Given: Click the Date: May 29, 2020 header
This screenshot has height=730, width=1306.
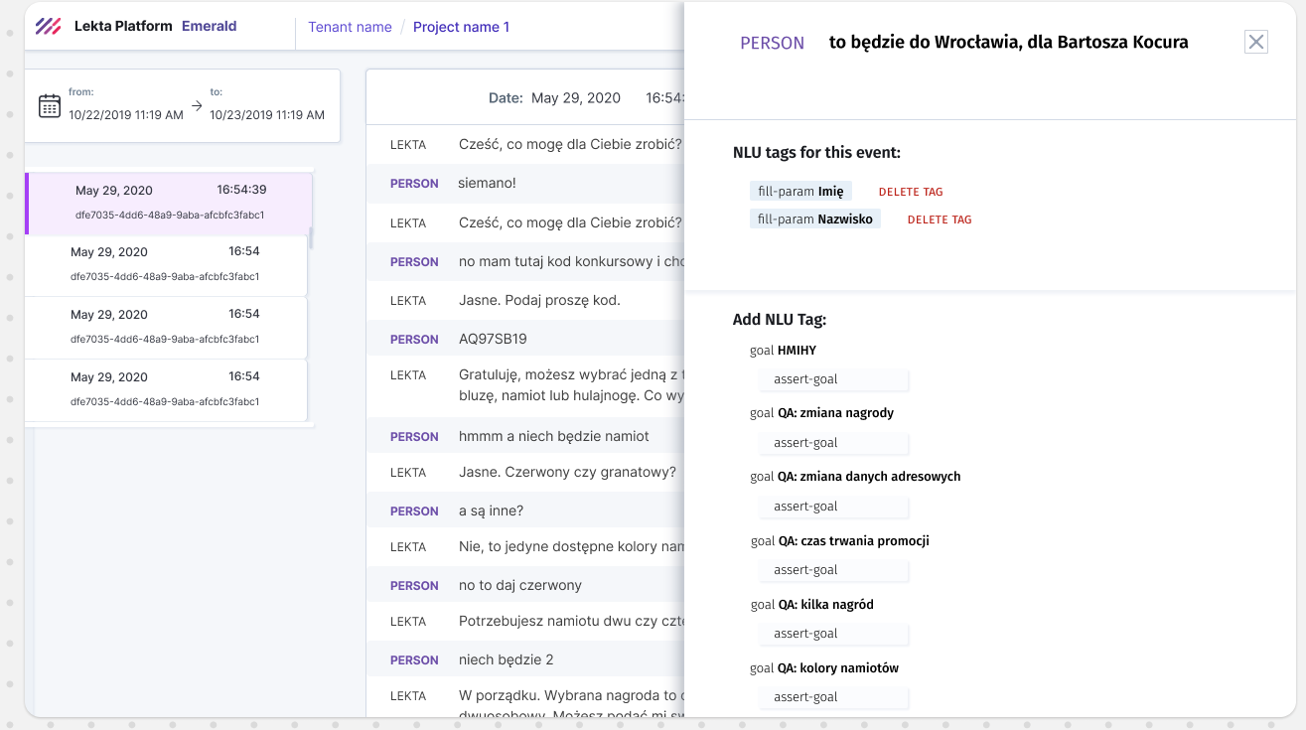Looking at the screenshot, I should tap(554, 97).
